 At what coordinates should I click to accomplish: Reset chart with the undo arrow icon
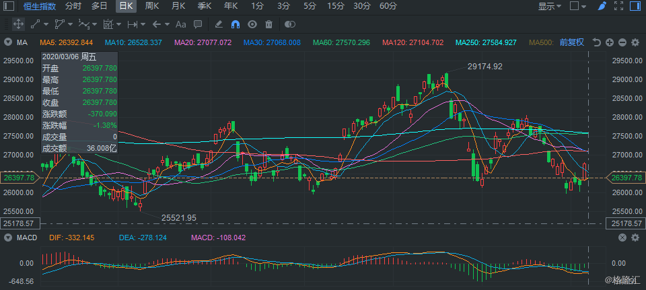(x=596, y=42)
